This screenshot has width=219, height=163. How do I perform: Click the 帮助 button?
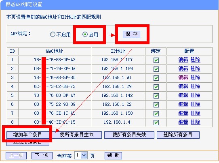pyautogui.click(x=113, y=156)
